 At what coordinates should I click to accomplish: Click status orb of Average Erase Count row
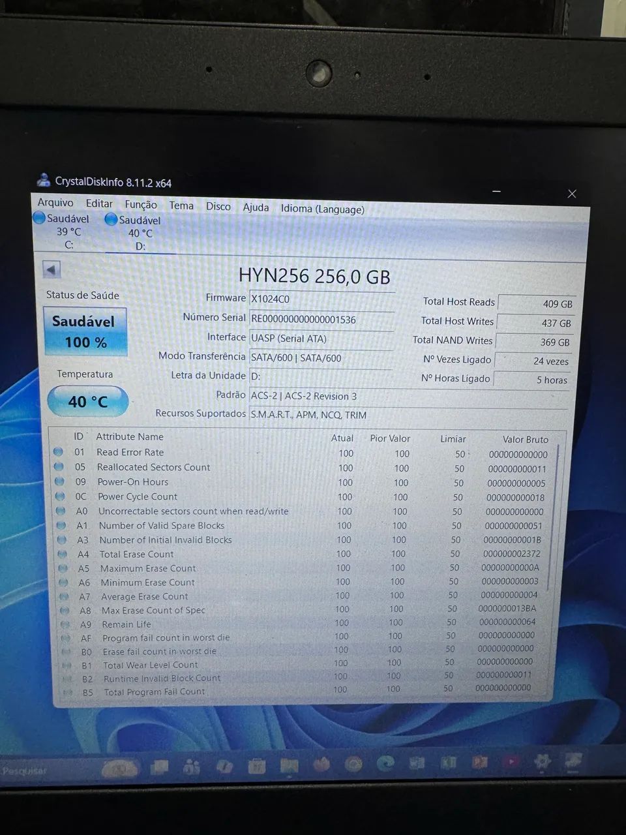coord(64,596)
